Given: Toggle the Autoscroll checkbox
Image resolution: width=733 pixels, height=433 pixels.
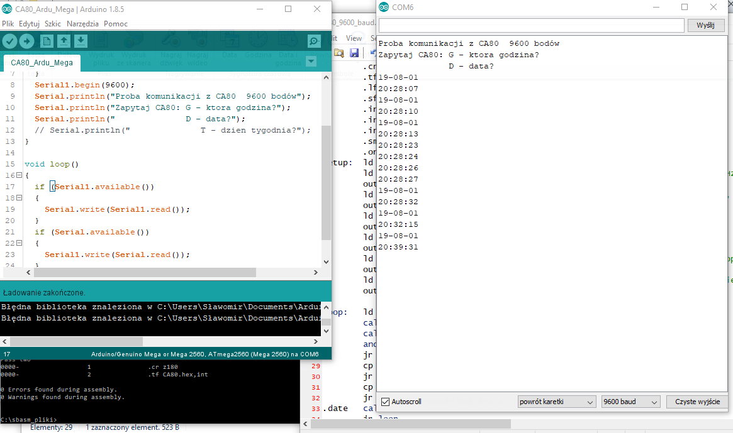Looking at the screenshot, I should pyautogui.click(x=385, y=402).
